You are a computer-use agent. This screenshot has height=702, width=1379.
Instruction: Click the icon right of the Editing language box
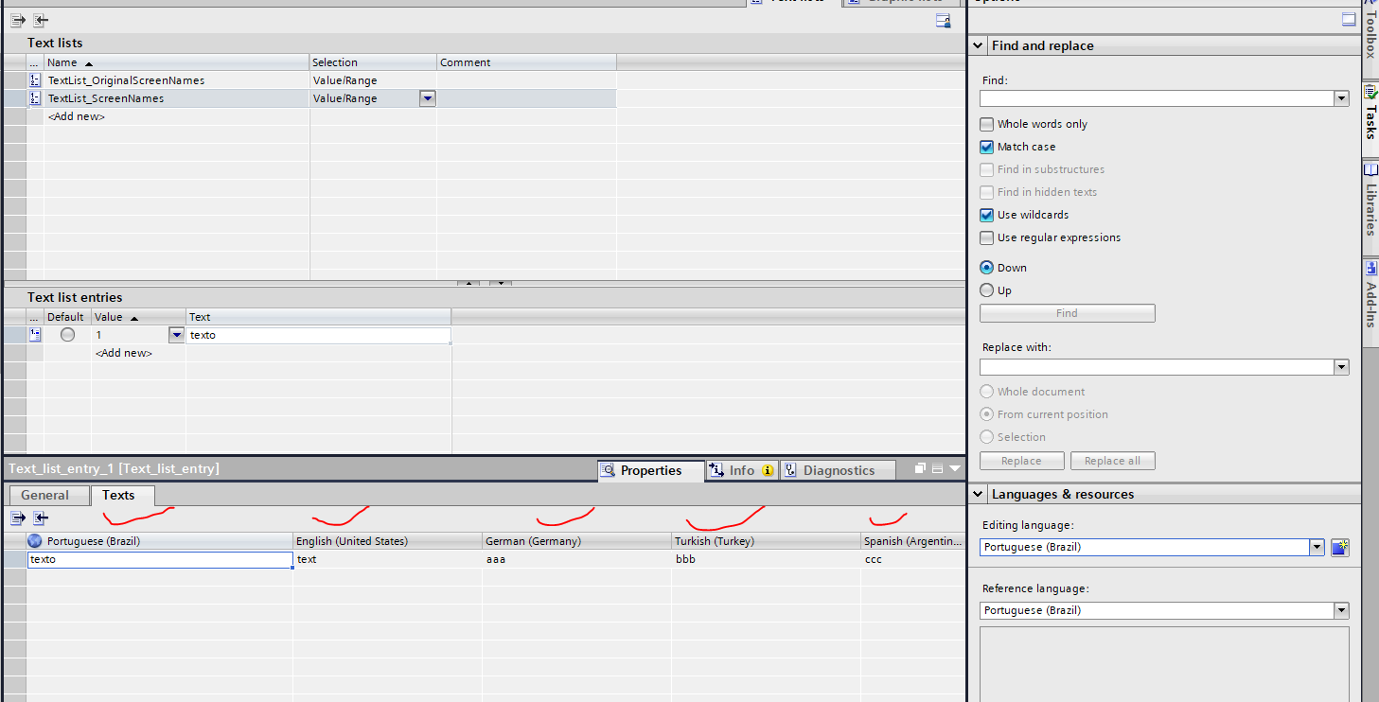(1339, 547)
